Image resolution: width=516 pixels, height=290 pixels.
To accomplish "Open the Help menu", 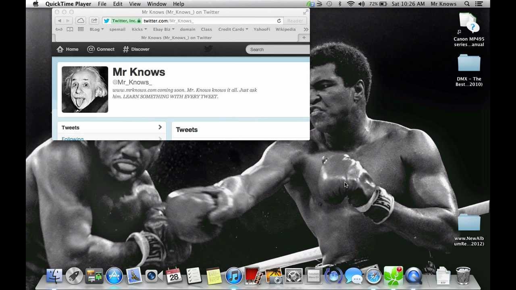I will (x=179, y=4).
